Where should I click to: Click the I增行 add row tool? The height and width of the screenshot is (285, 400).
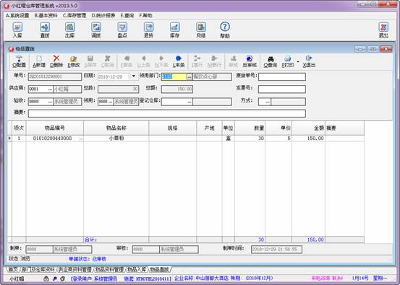click(197, 61)
